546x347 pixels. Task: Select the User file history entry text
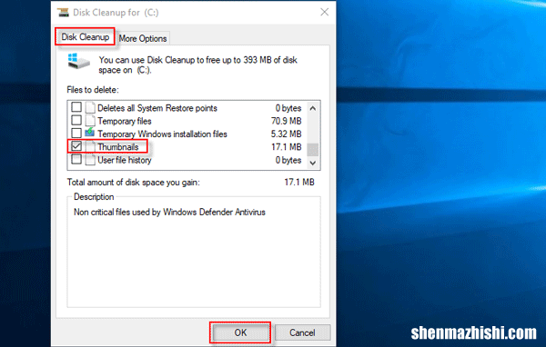tap(125, 160)
